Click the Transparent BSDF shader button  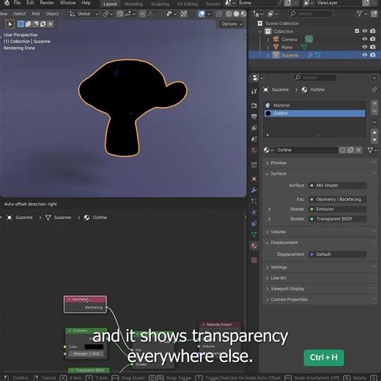click(x=337, y=219)
